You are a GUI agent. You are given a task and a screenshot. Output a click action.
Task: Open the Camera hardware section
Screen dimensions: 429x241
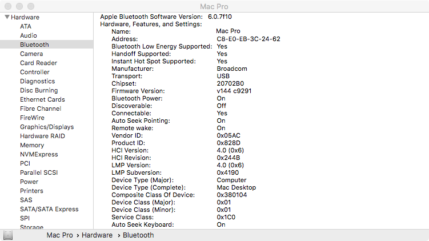click(x=31, y=54)
